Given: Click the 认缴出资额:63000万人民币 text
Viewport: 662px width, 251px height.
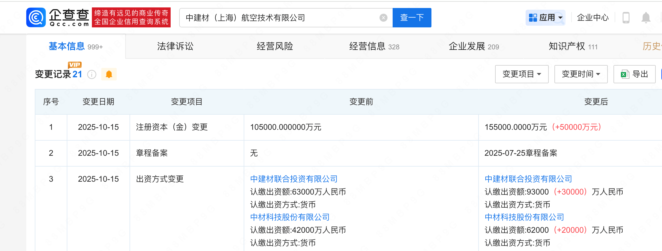Looking at the screenshot, I should (298, 192).
